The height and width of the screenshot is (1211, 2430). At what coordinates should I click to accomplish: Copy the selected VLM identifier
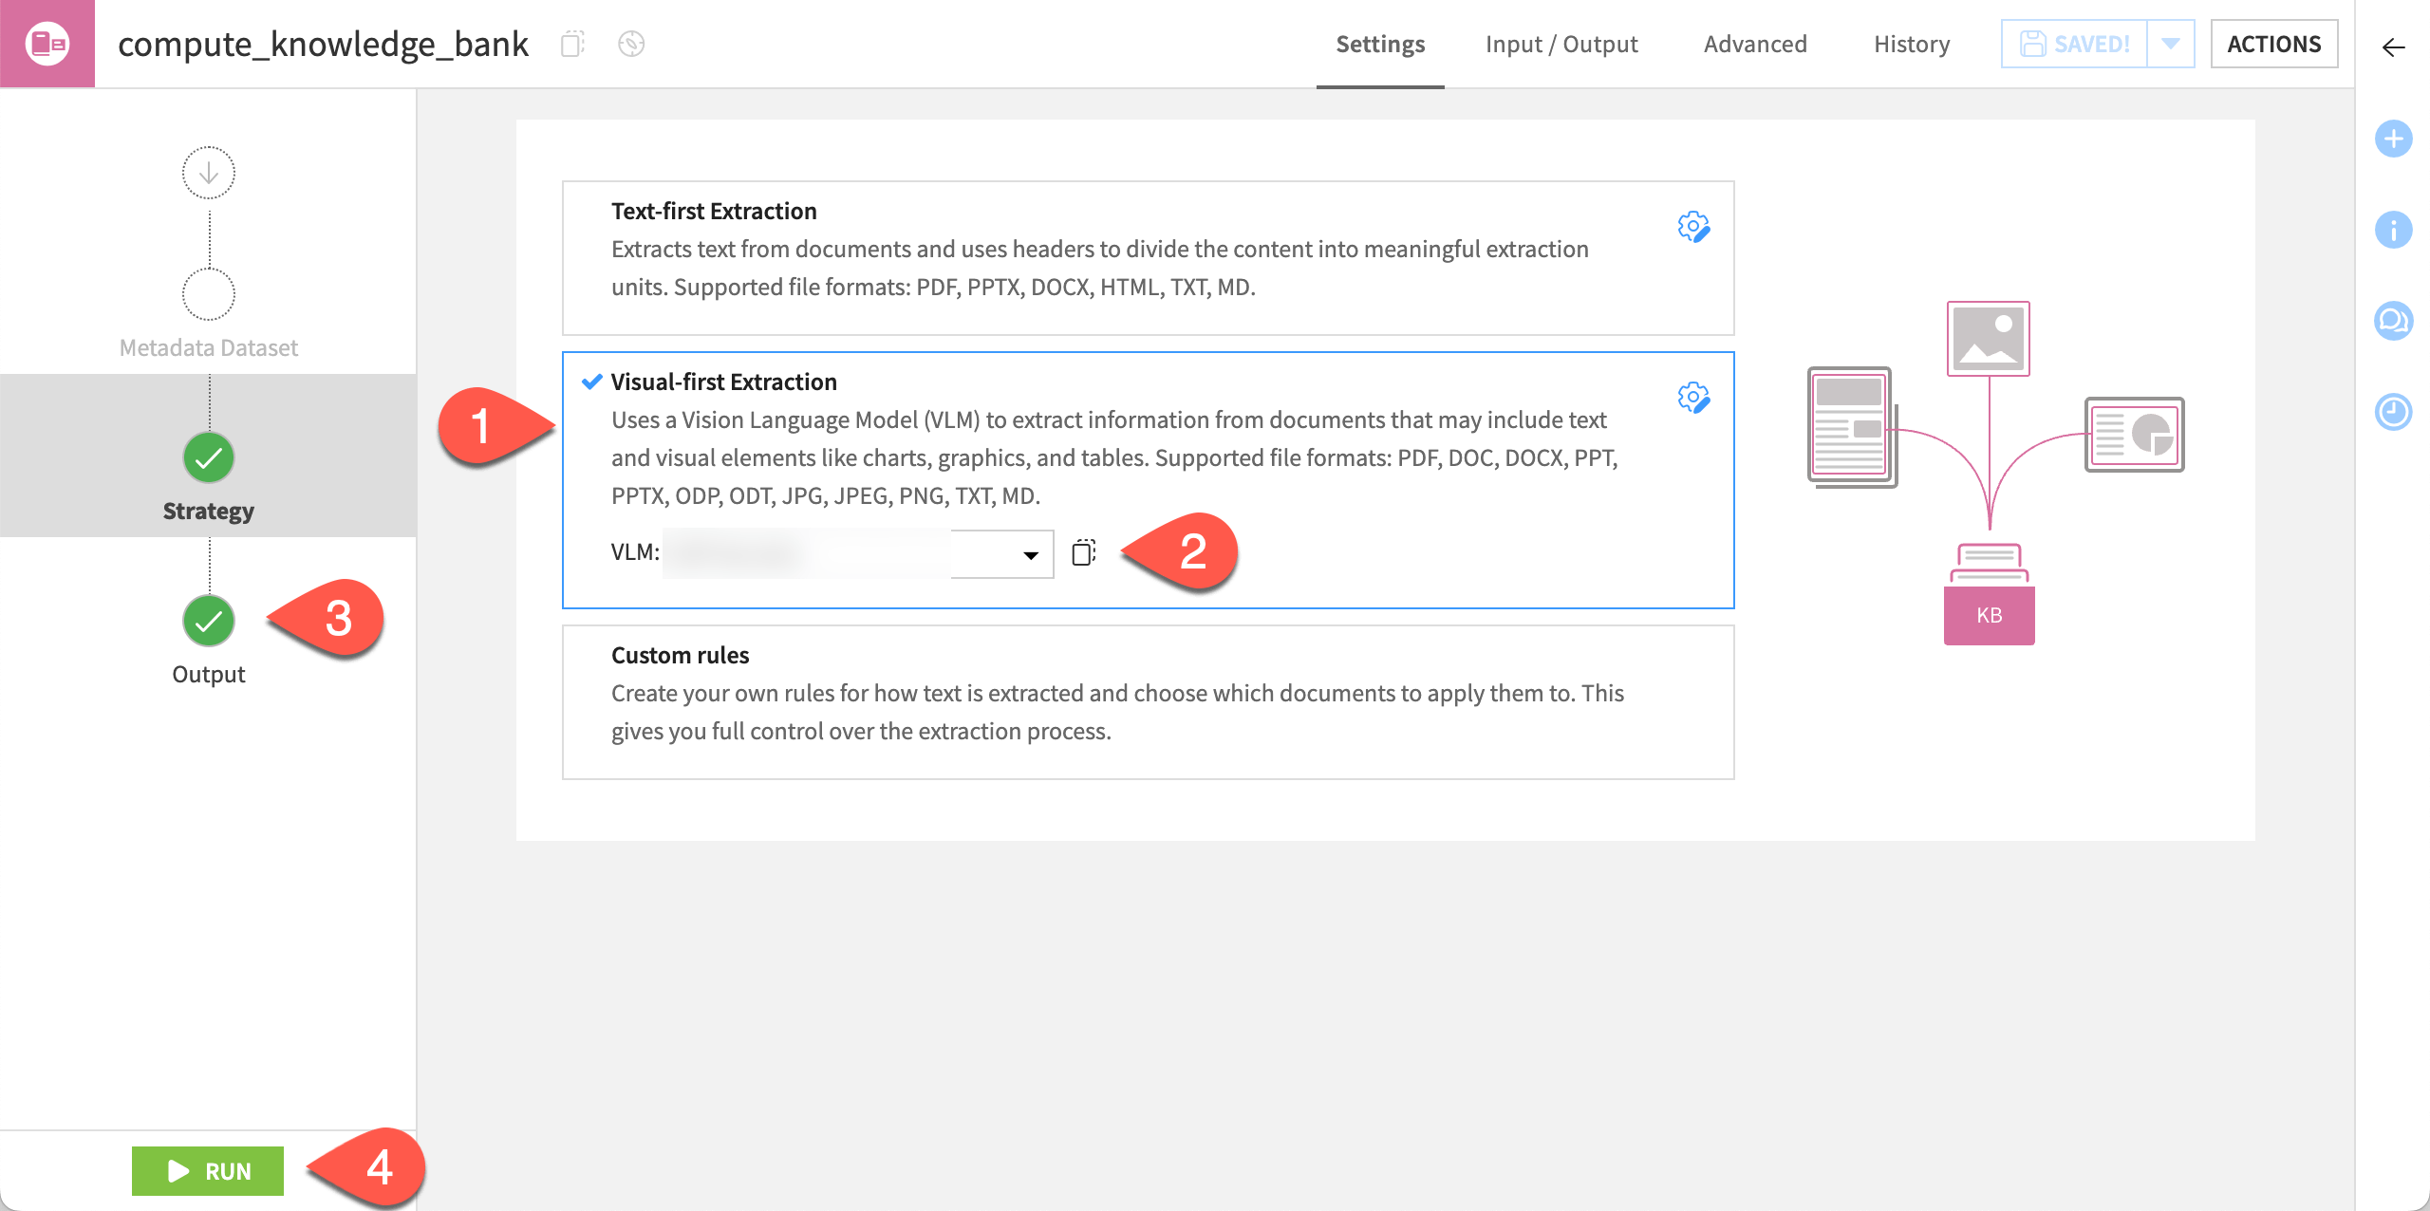point(1084,552)
